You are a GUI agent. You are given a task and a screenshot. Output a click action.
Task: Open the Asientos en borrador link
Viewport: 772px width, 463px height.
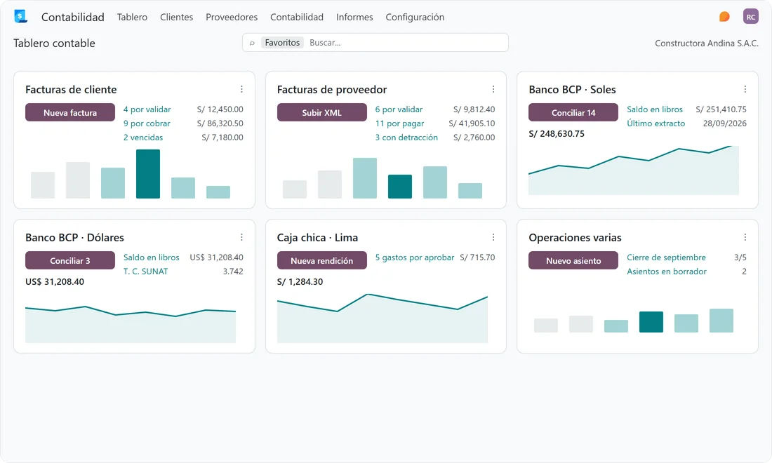[x=667, y=271]
